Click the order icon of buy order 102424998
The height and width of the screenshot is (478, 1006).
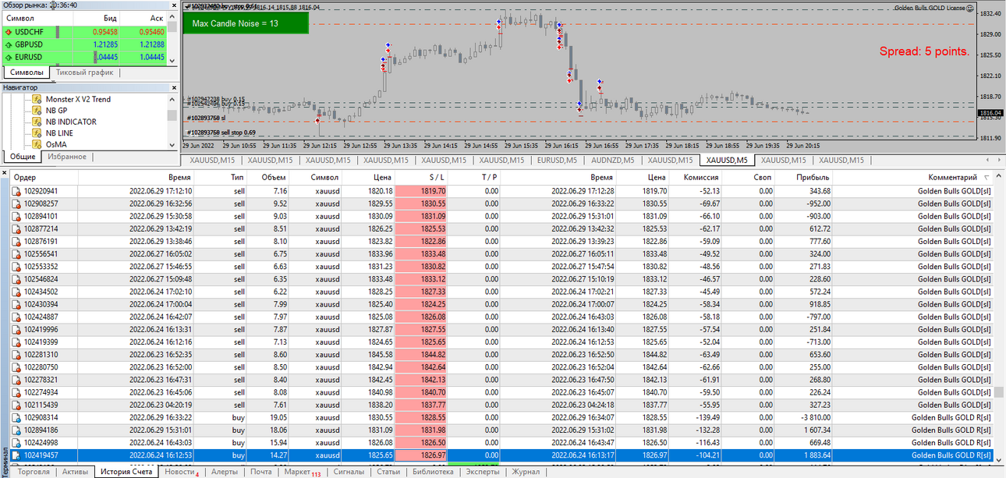tap(16, 443)
